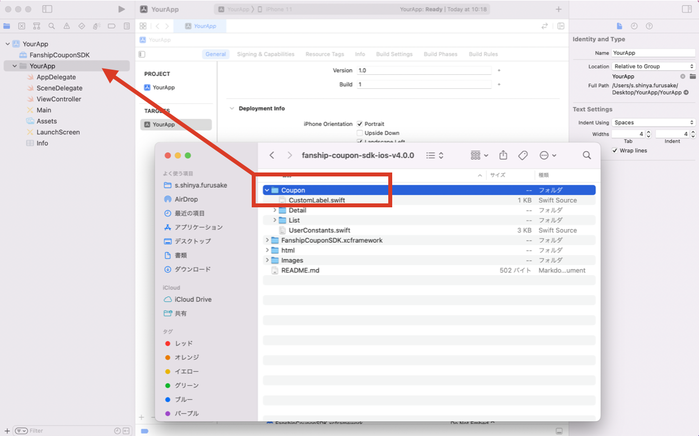
Task: Select iCloud Drive in Finder sidebar
Action: pyautogui.click(x=193, y=299)
